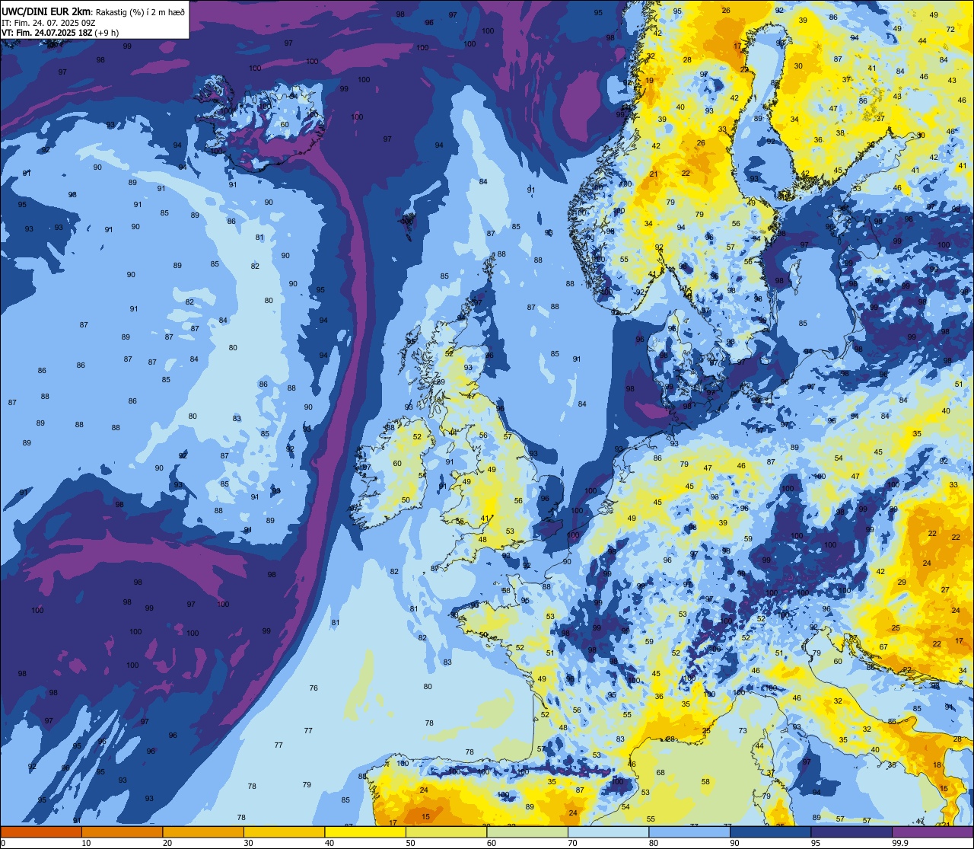Click the 0–10 dark orange legend swatch

pyautogui.click(x=41, y=832)
